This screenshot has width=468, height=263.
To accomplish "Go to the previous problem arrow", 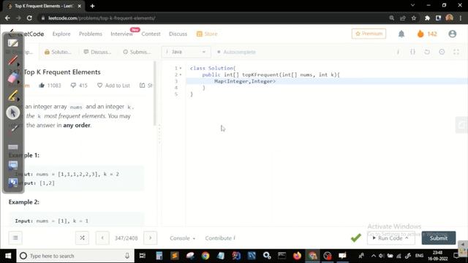I will (x=102, y=237).
